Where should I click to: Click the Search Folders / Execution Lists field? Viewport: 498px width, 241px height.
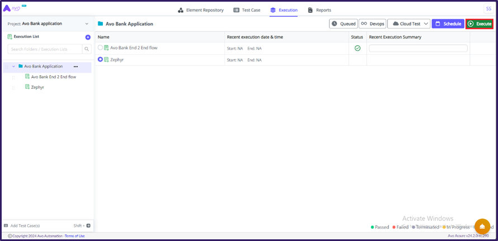(x=44, y=49)
